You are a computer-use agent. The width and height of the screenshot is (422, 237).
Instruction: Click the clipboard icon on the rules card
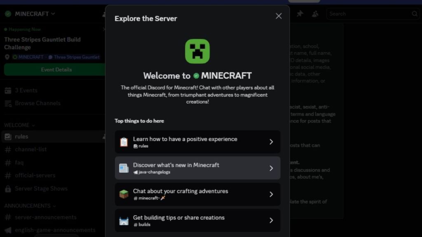coord(123,142)
